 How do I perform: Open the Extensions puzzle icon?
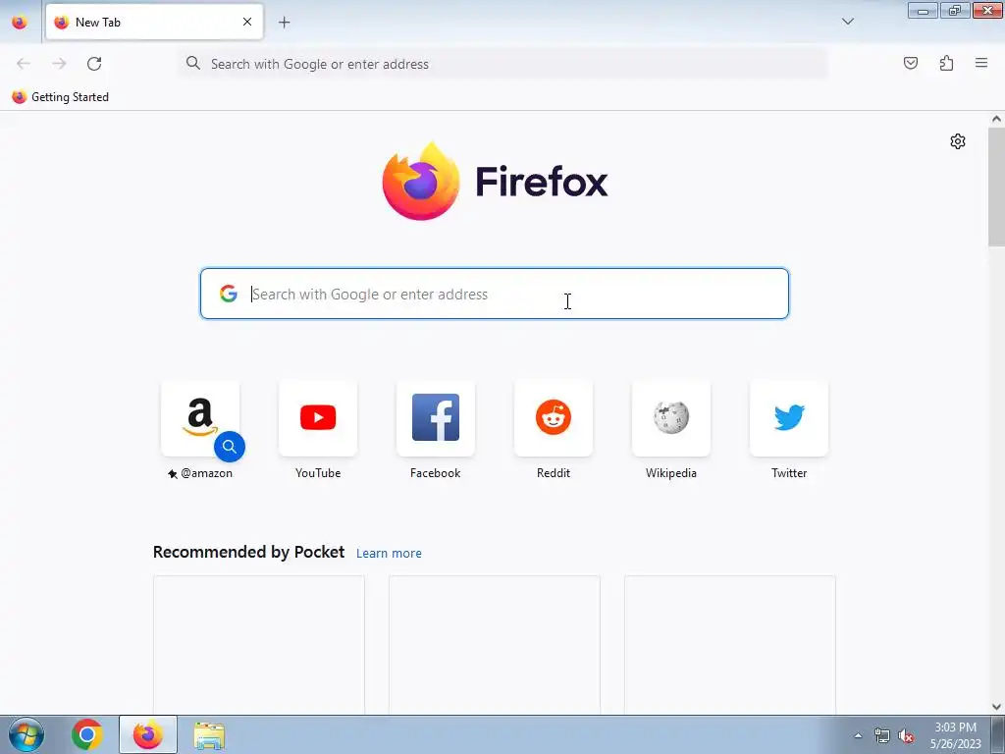click(946, 63)
